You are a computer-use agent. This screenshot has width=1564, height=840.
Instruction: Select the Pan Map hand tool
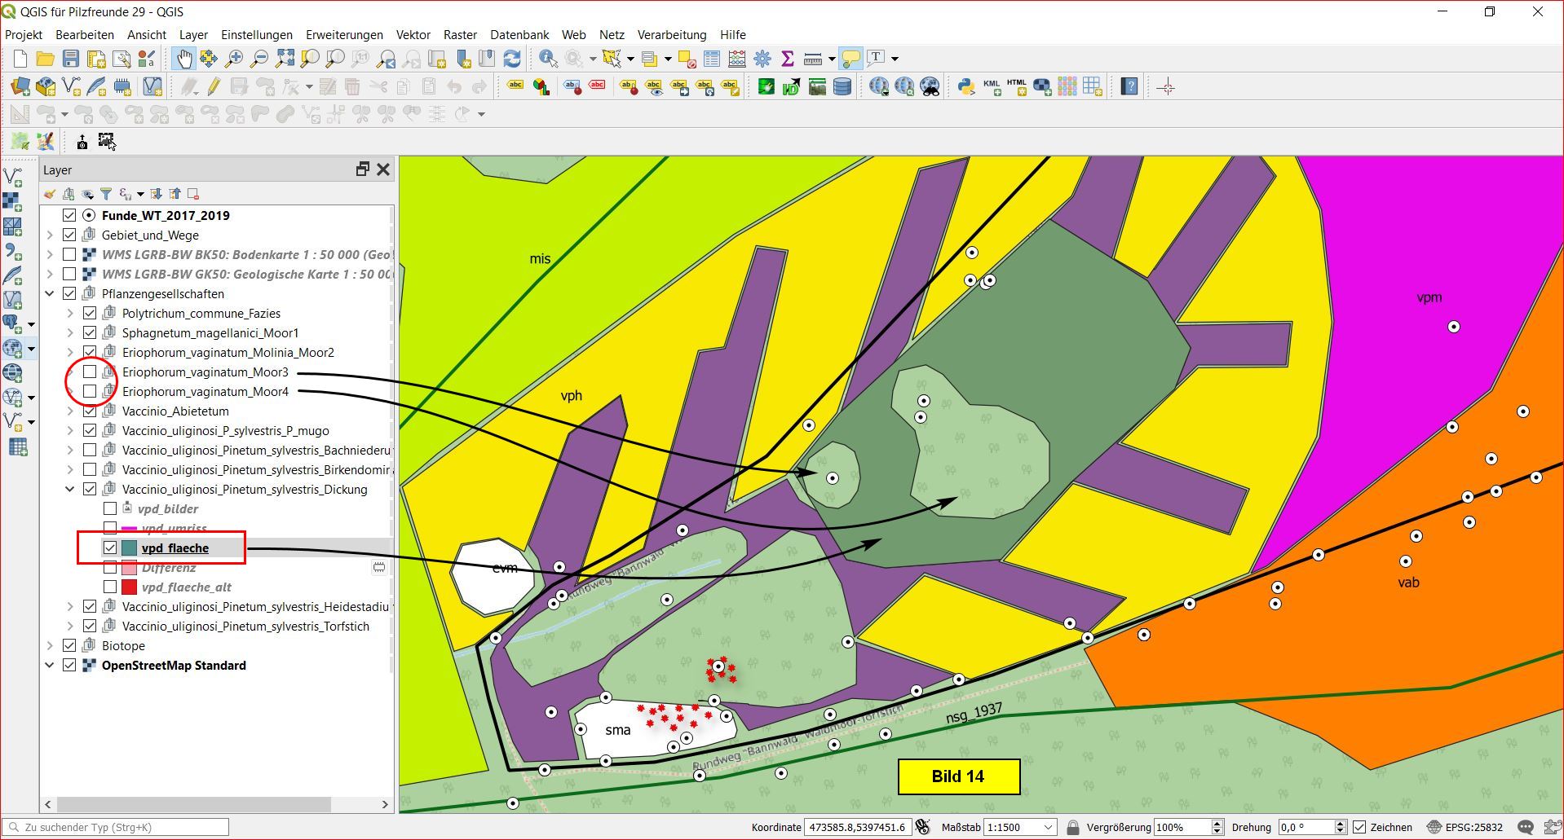183,59
